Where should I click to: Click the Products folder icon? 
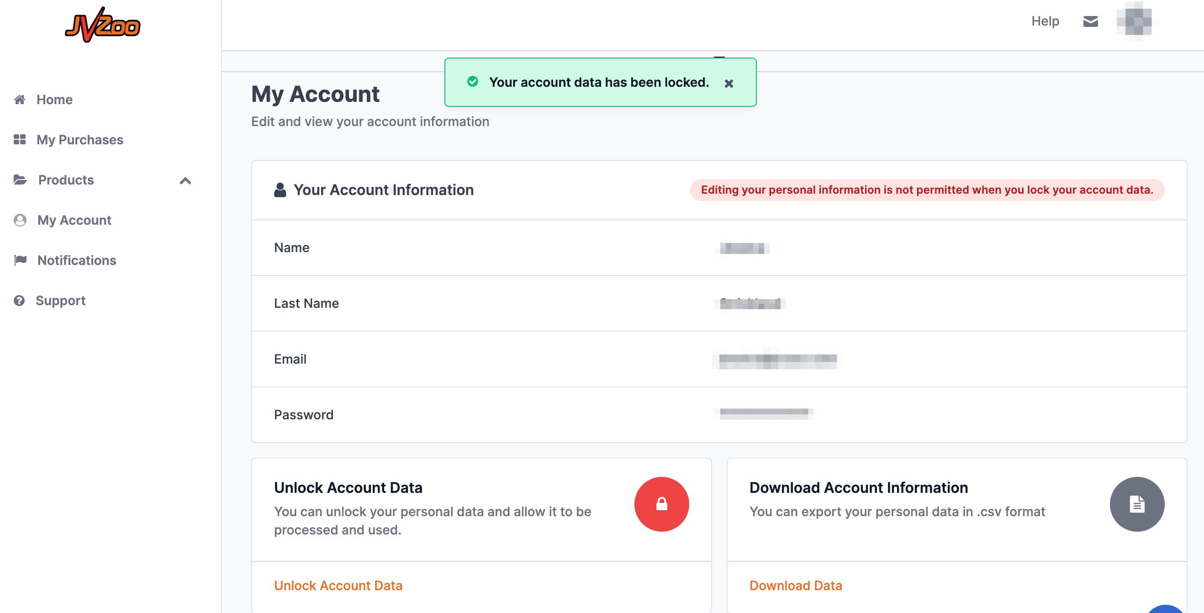[x=20, y=180]
